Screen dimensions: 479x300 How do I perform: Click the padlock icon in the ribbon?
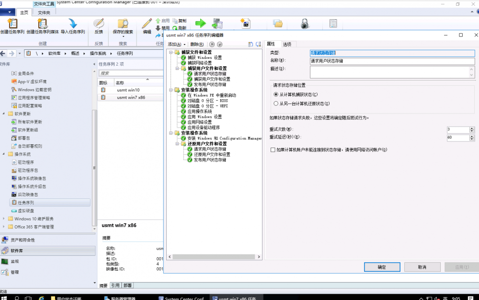[305, 23]
